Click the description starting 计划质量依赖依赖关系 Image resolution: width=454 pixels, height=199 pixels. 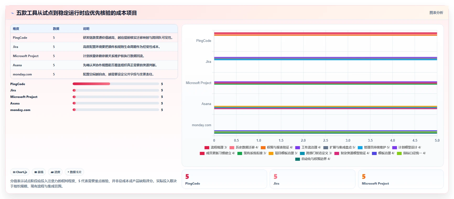(114, 56)
